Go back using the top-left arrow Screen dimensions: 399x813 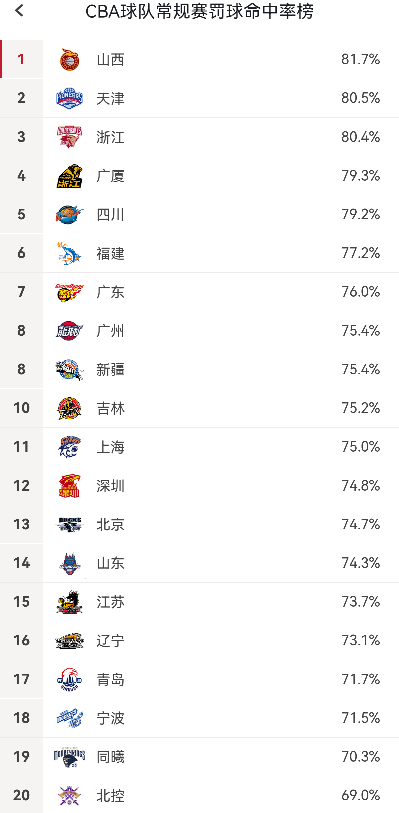click(19, 11)
